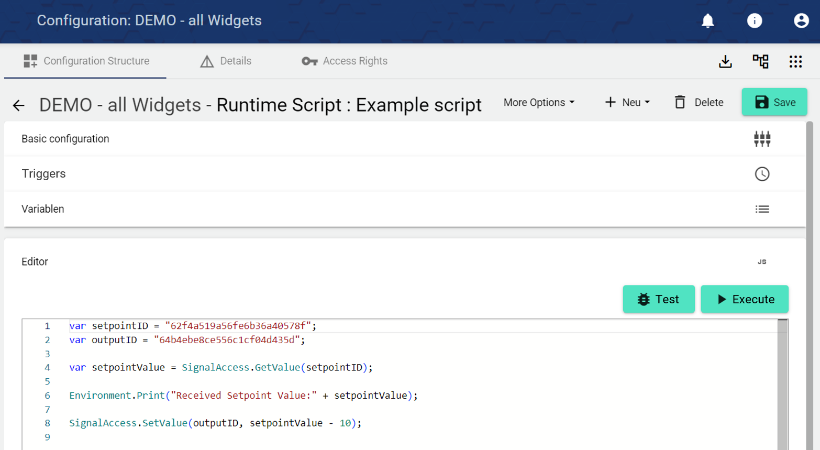The width and height of the screenshot is (820, 450).
Task: Click the list icon beside Variablen
Action: [x=762, y=209]
